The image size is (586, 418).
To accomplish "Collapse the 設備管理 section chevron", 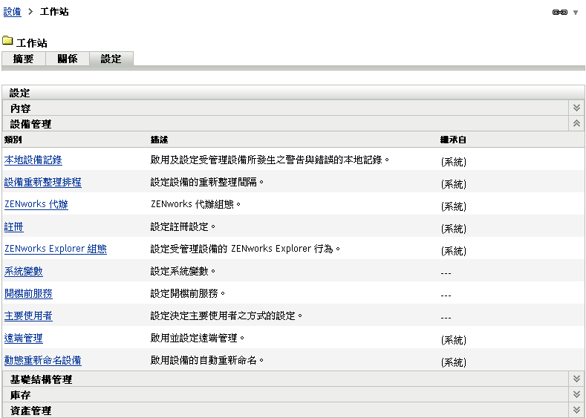I will (576, 124).
